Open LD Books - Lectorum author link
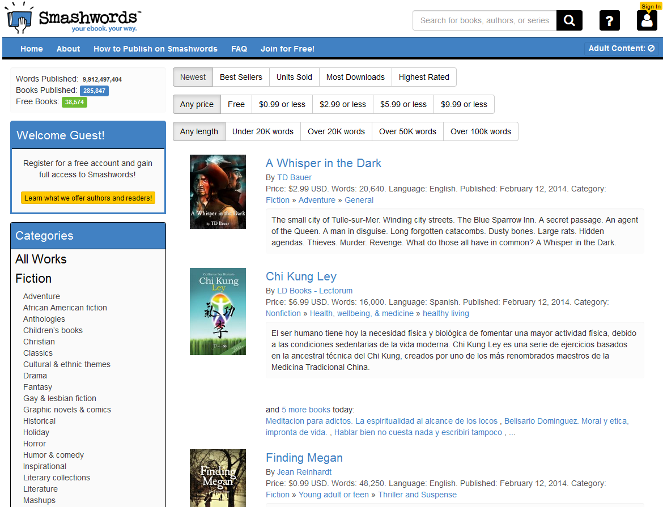663x507 pixels. tap(314, 291)
